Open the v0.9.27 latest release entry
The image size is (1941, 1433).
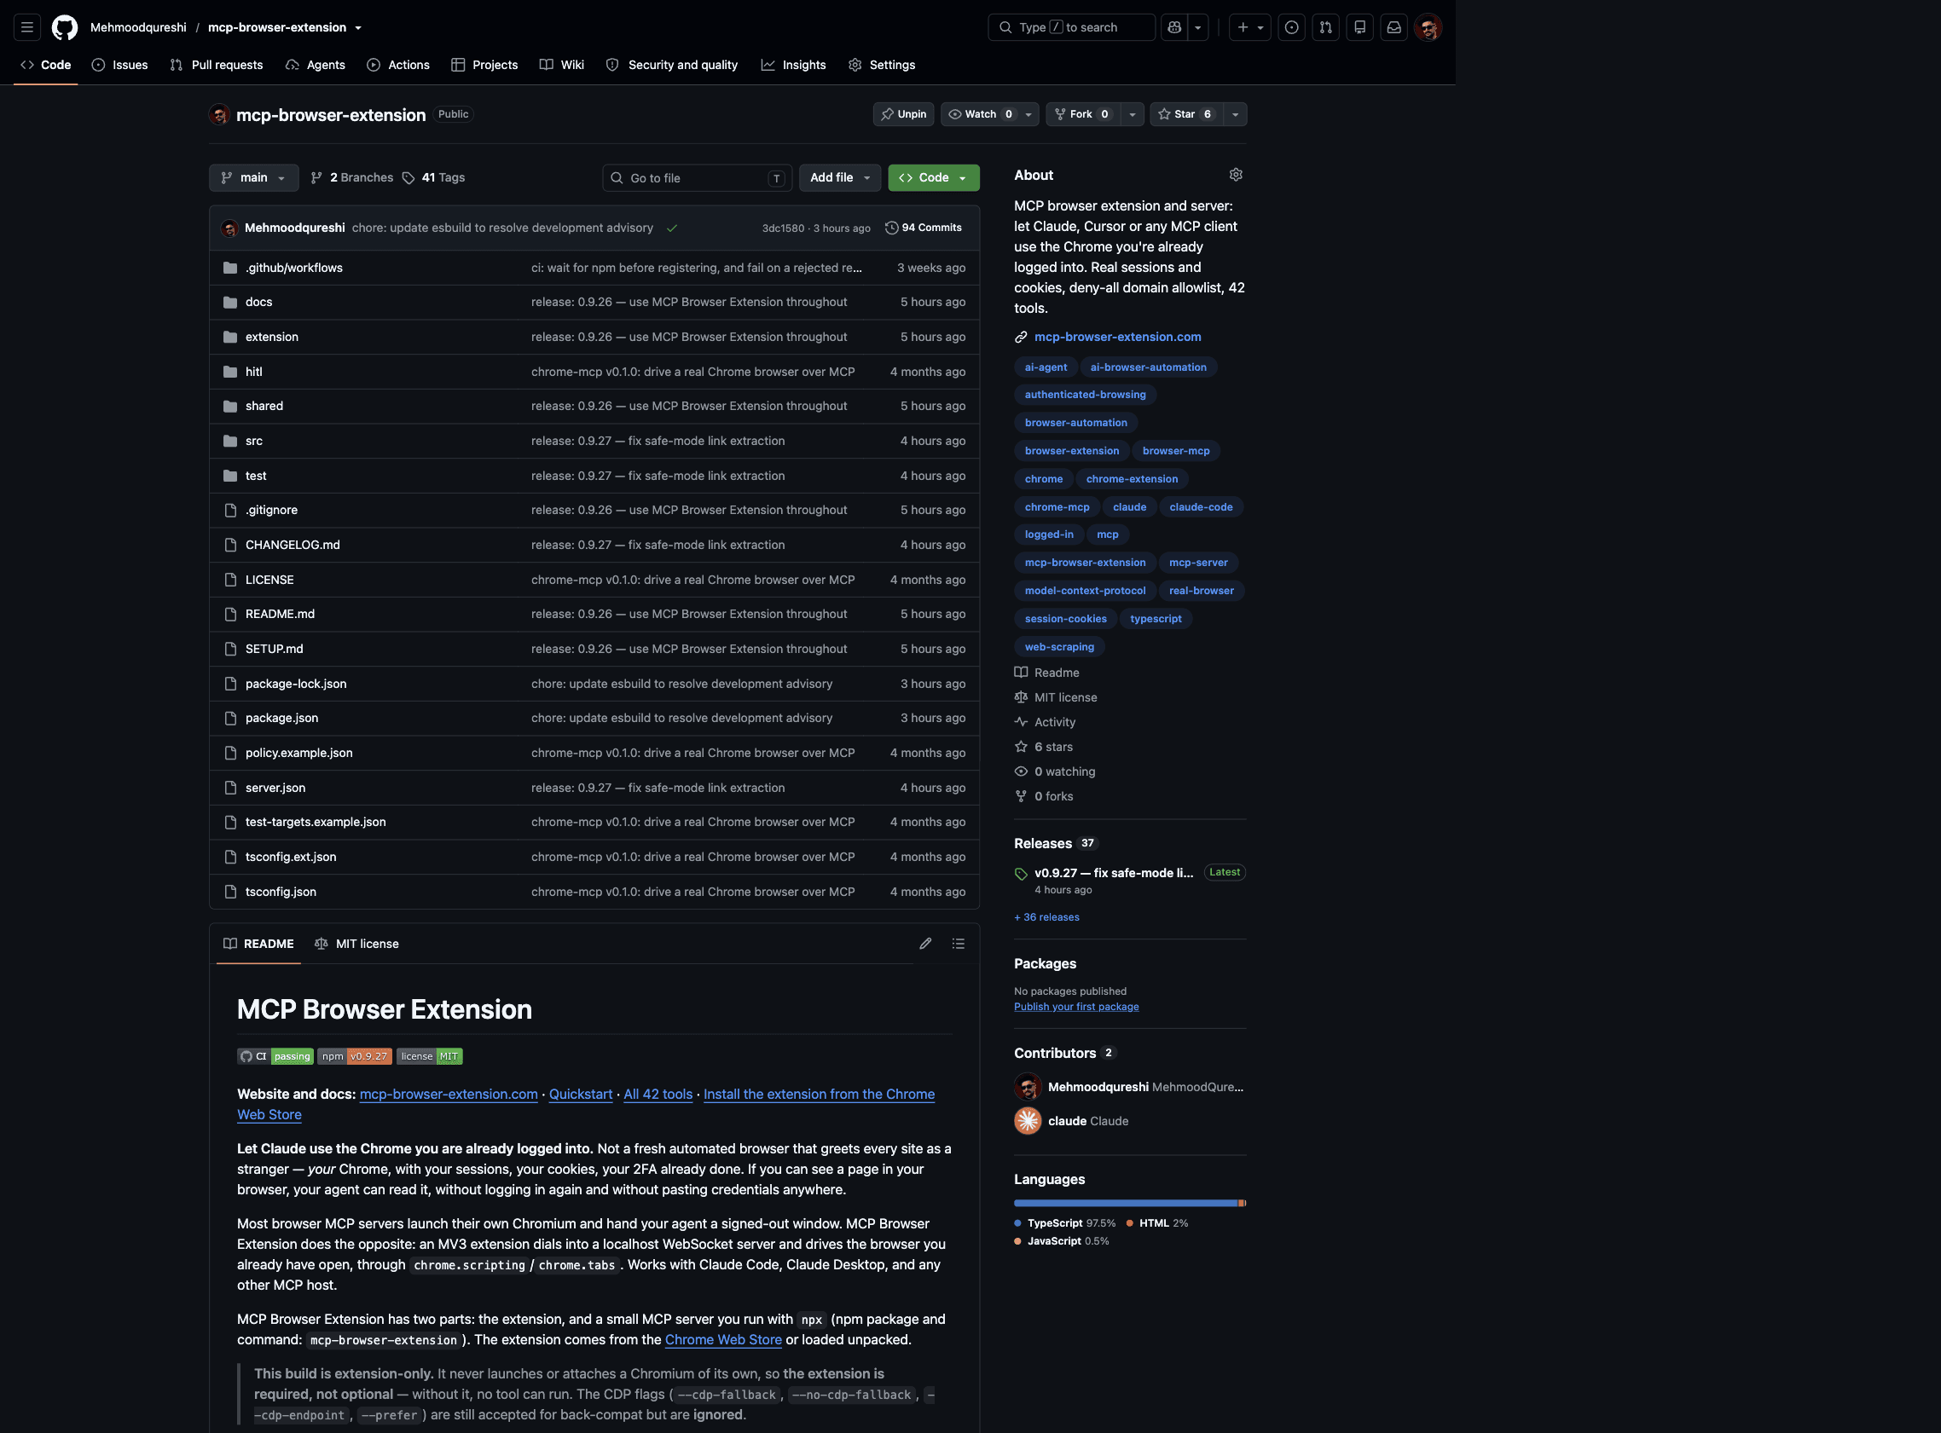click(x=1113, y=873)
